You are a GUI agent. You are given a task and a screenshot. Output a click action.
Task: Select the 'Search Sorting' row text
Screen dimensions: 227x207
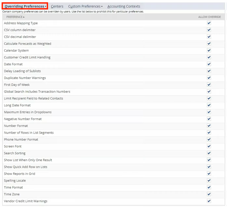15,153
